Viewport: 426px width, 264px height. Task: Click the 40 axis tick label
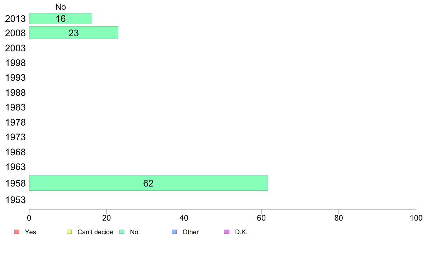184,218
